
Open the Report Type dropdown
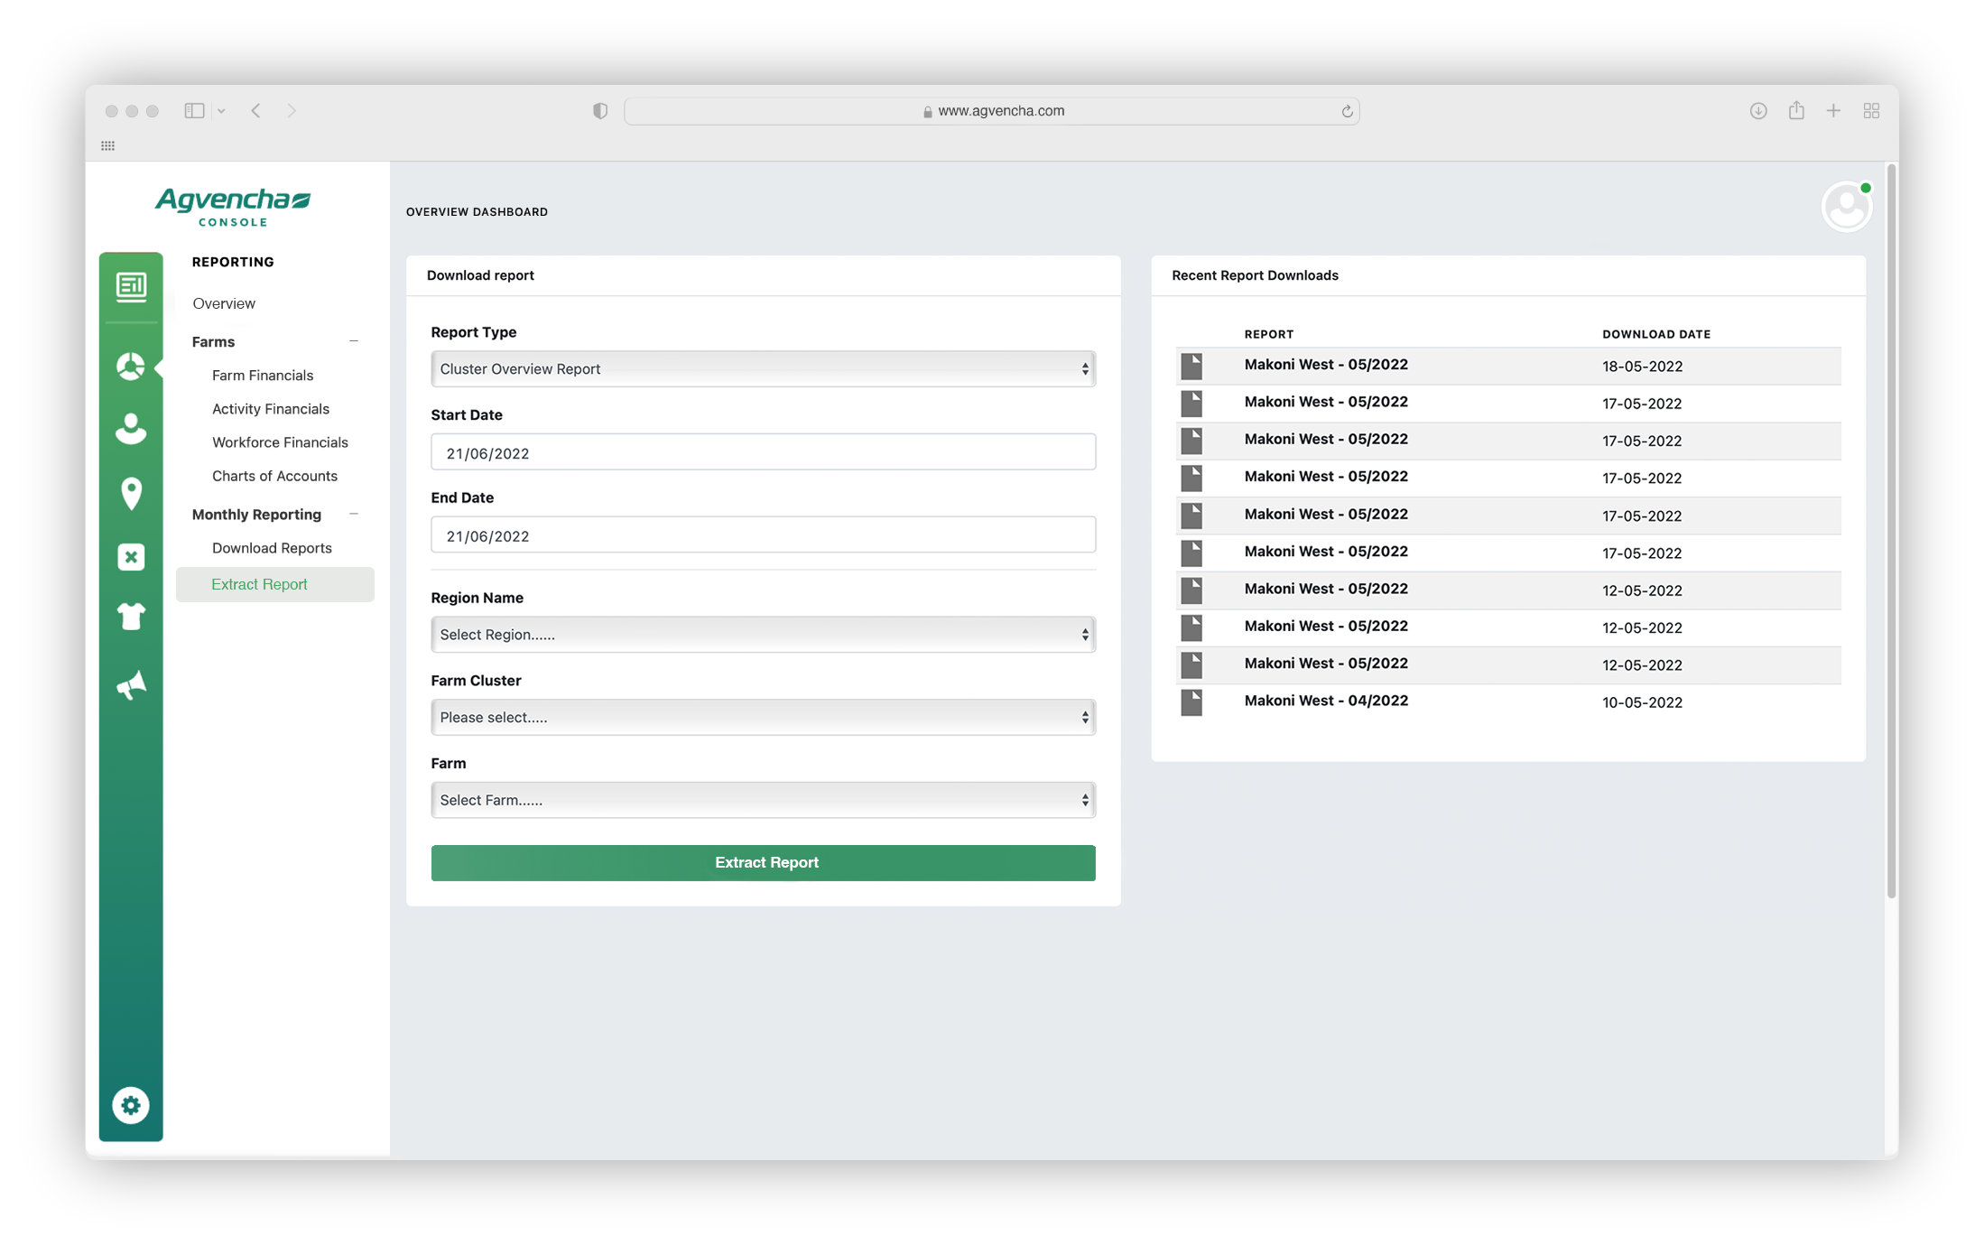[763, 369]
